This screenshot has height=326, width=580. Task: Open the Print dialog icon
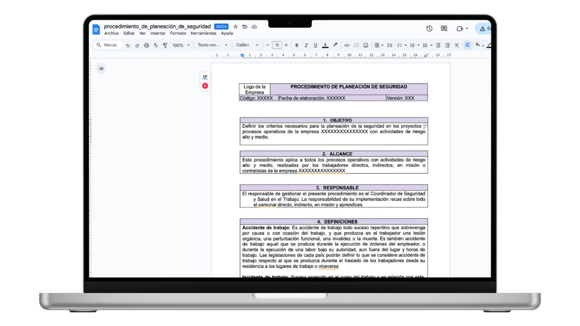pyautogui.click(x=146, y=45)
